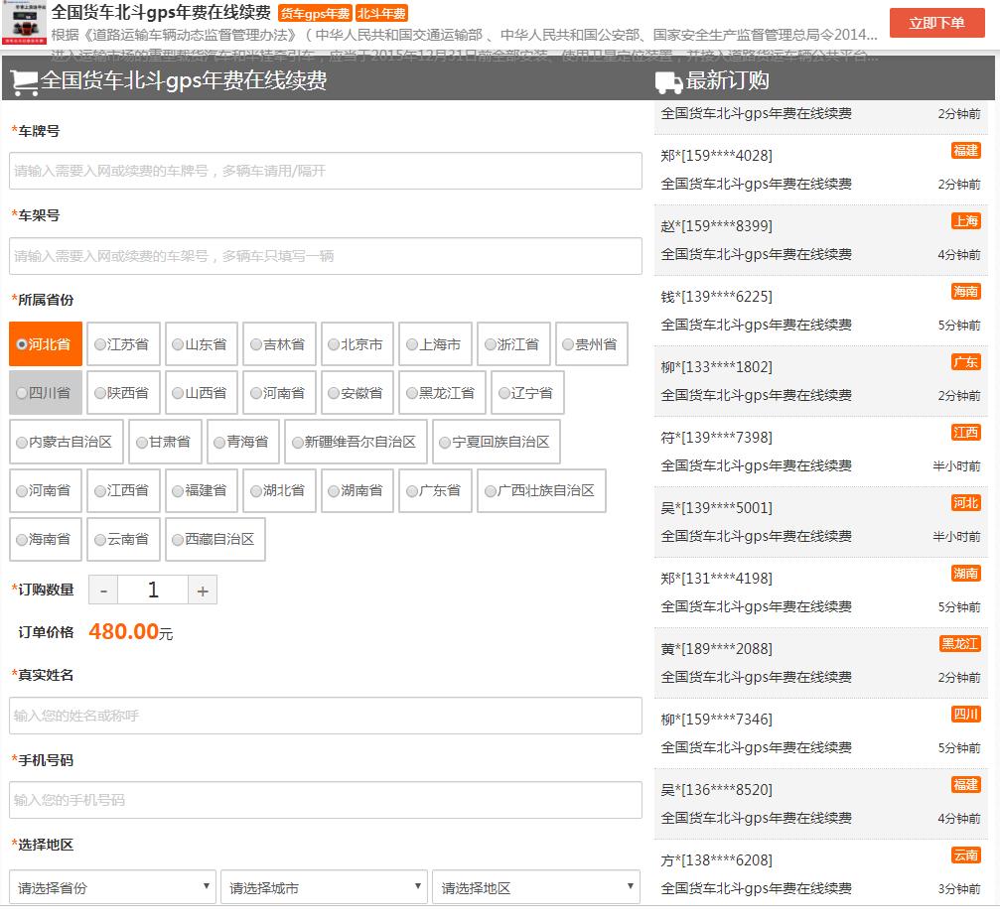Click the delivery truck icon beside 最新订购
The width and height of the screenshot is (1000, 921).
pyautogui.click(x=668, y=82)
